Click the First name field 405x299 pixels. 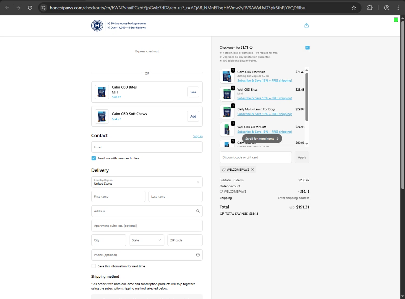click(118, 197)
